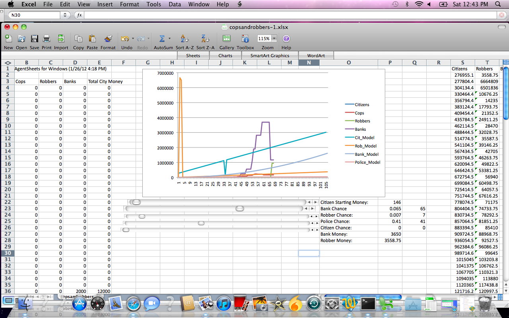Viewport: 509px width, 318px height.
Task: Open the AutoSum dropdown arrow
Action: click(x=169, y=39)
